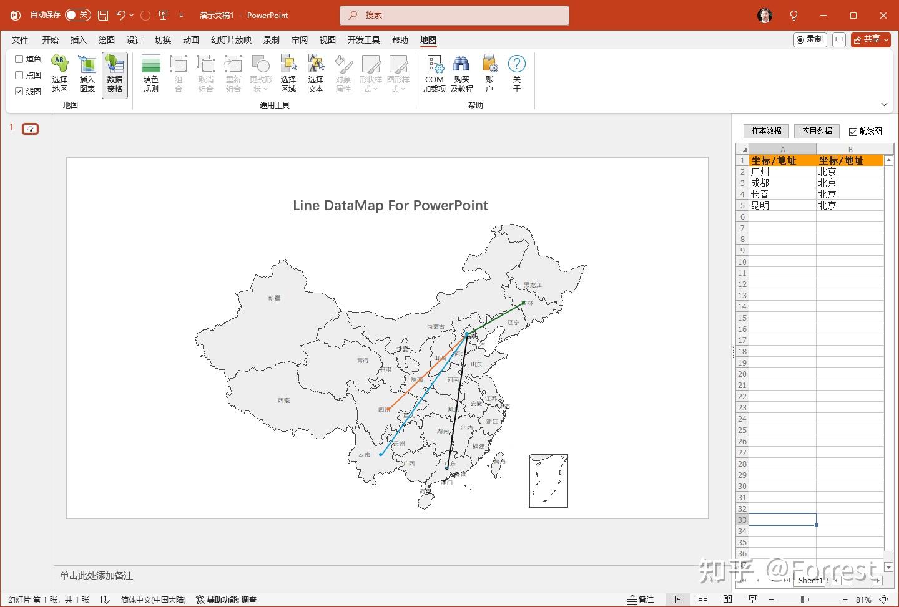Screen dimensions: 899x607
Task: Click the 购买及教程 help icon
Action: (461, 73)
